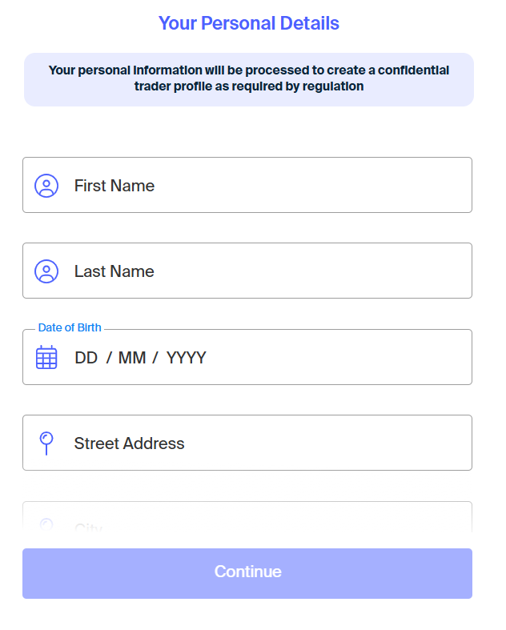
Task: Focus the Street Address input field
Action: point(247,443)
